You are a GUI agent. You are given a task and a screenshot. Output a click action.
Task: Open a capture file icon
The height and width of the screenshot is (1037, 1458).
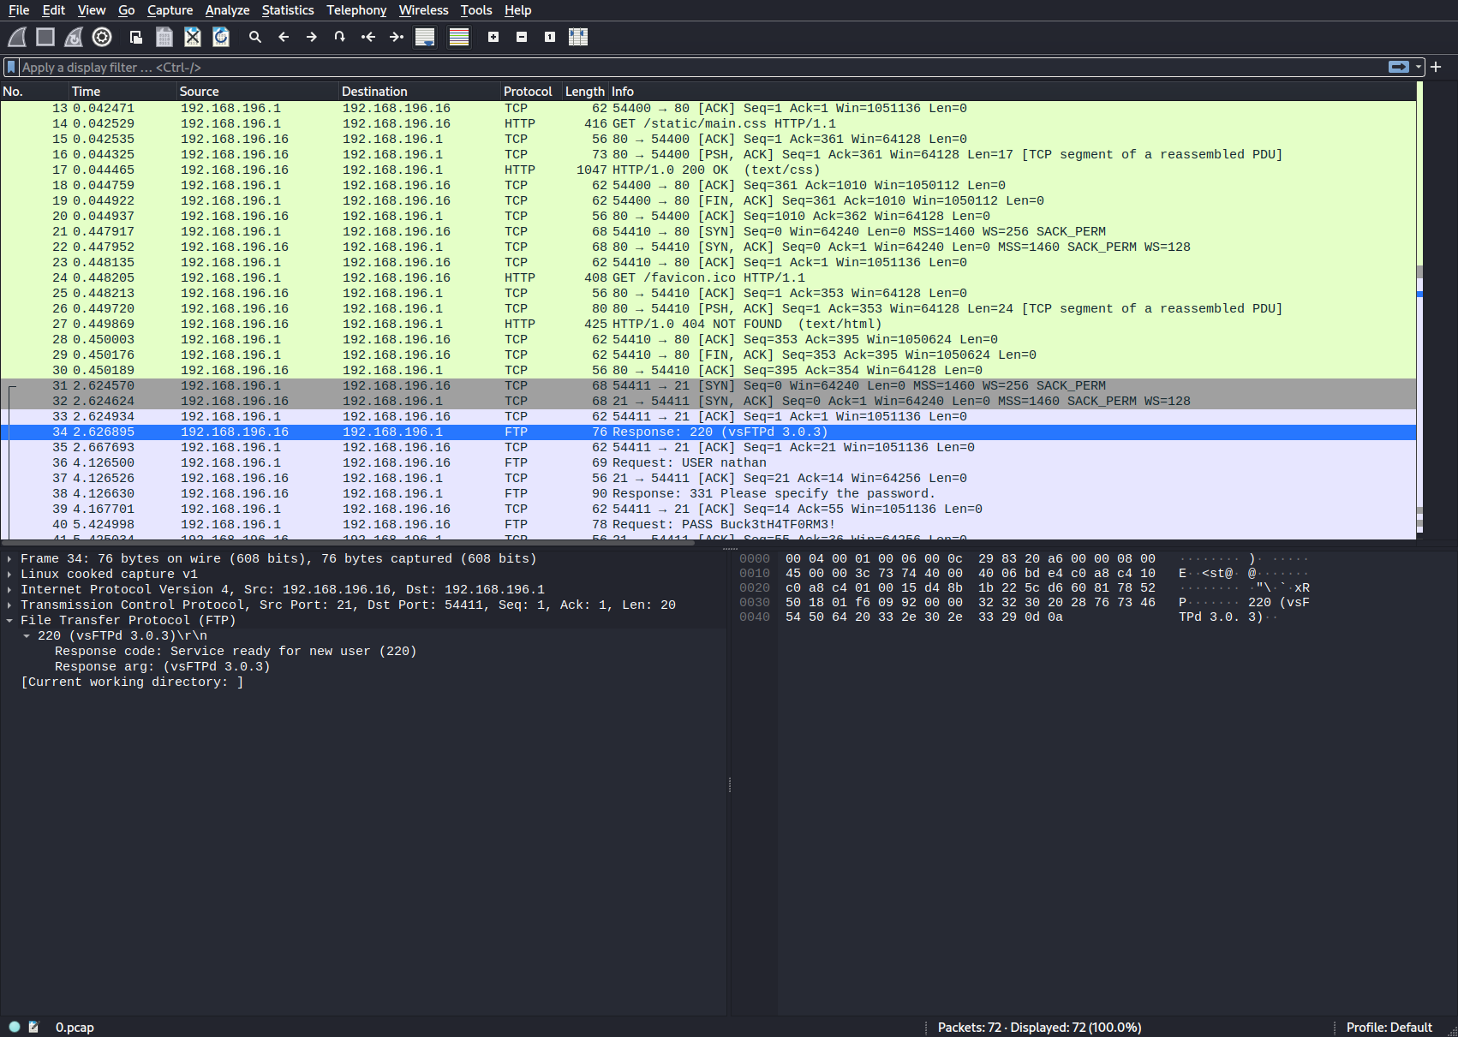pos(136,37)
